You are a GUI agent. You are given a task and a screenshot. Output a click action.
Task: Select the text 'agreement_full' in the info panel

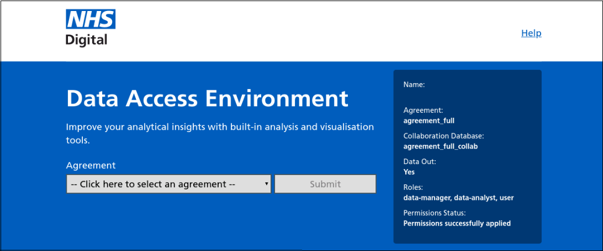(x=429, y=121)
